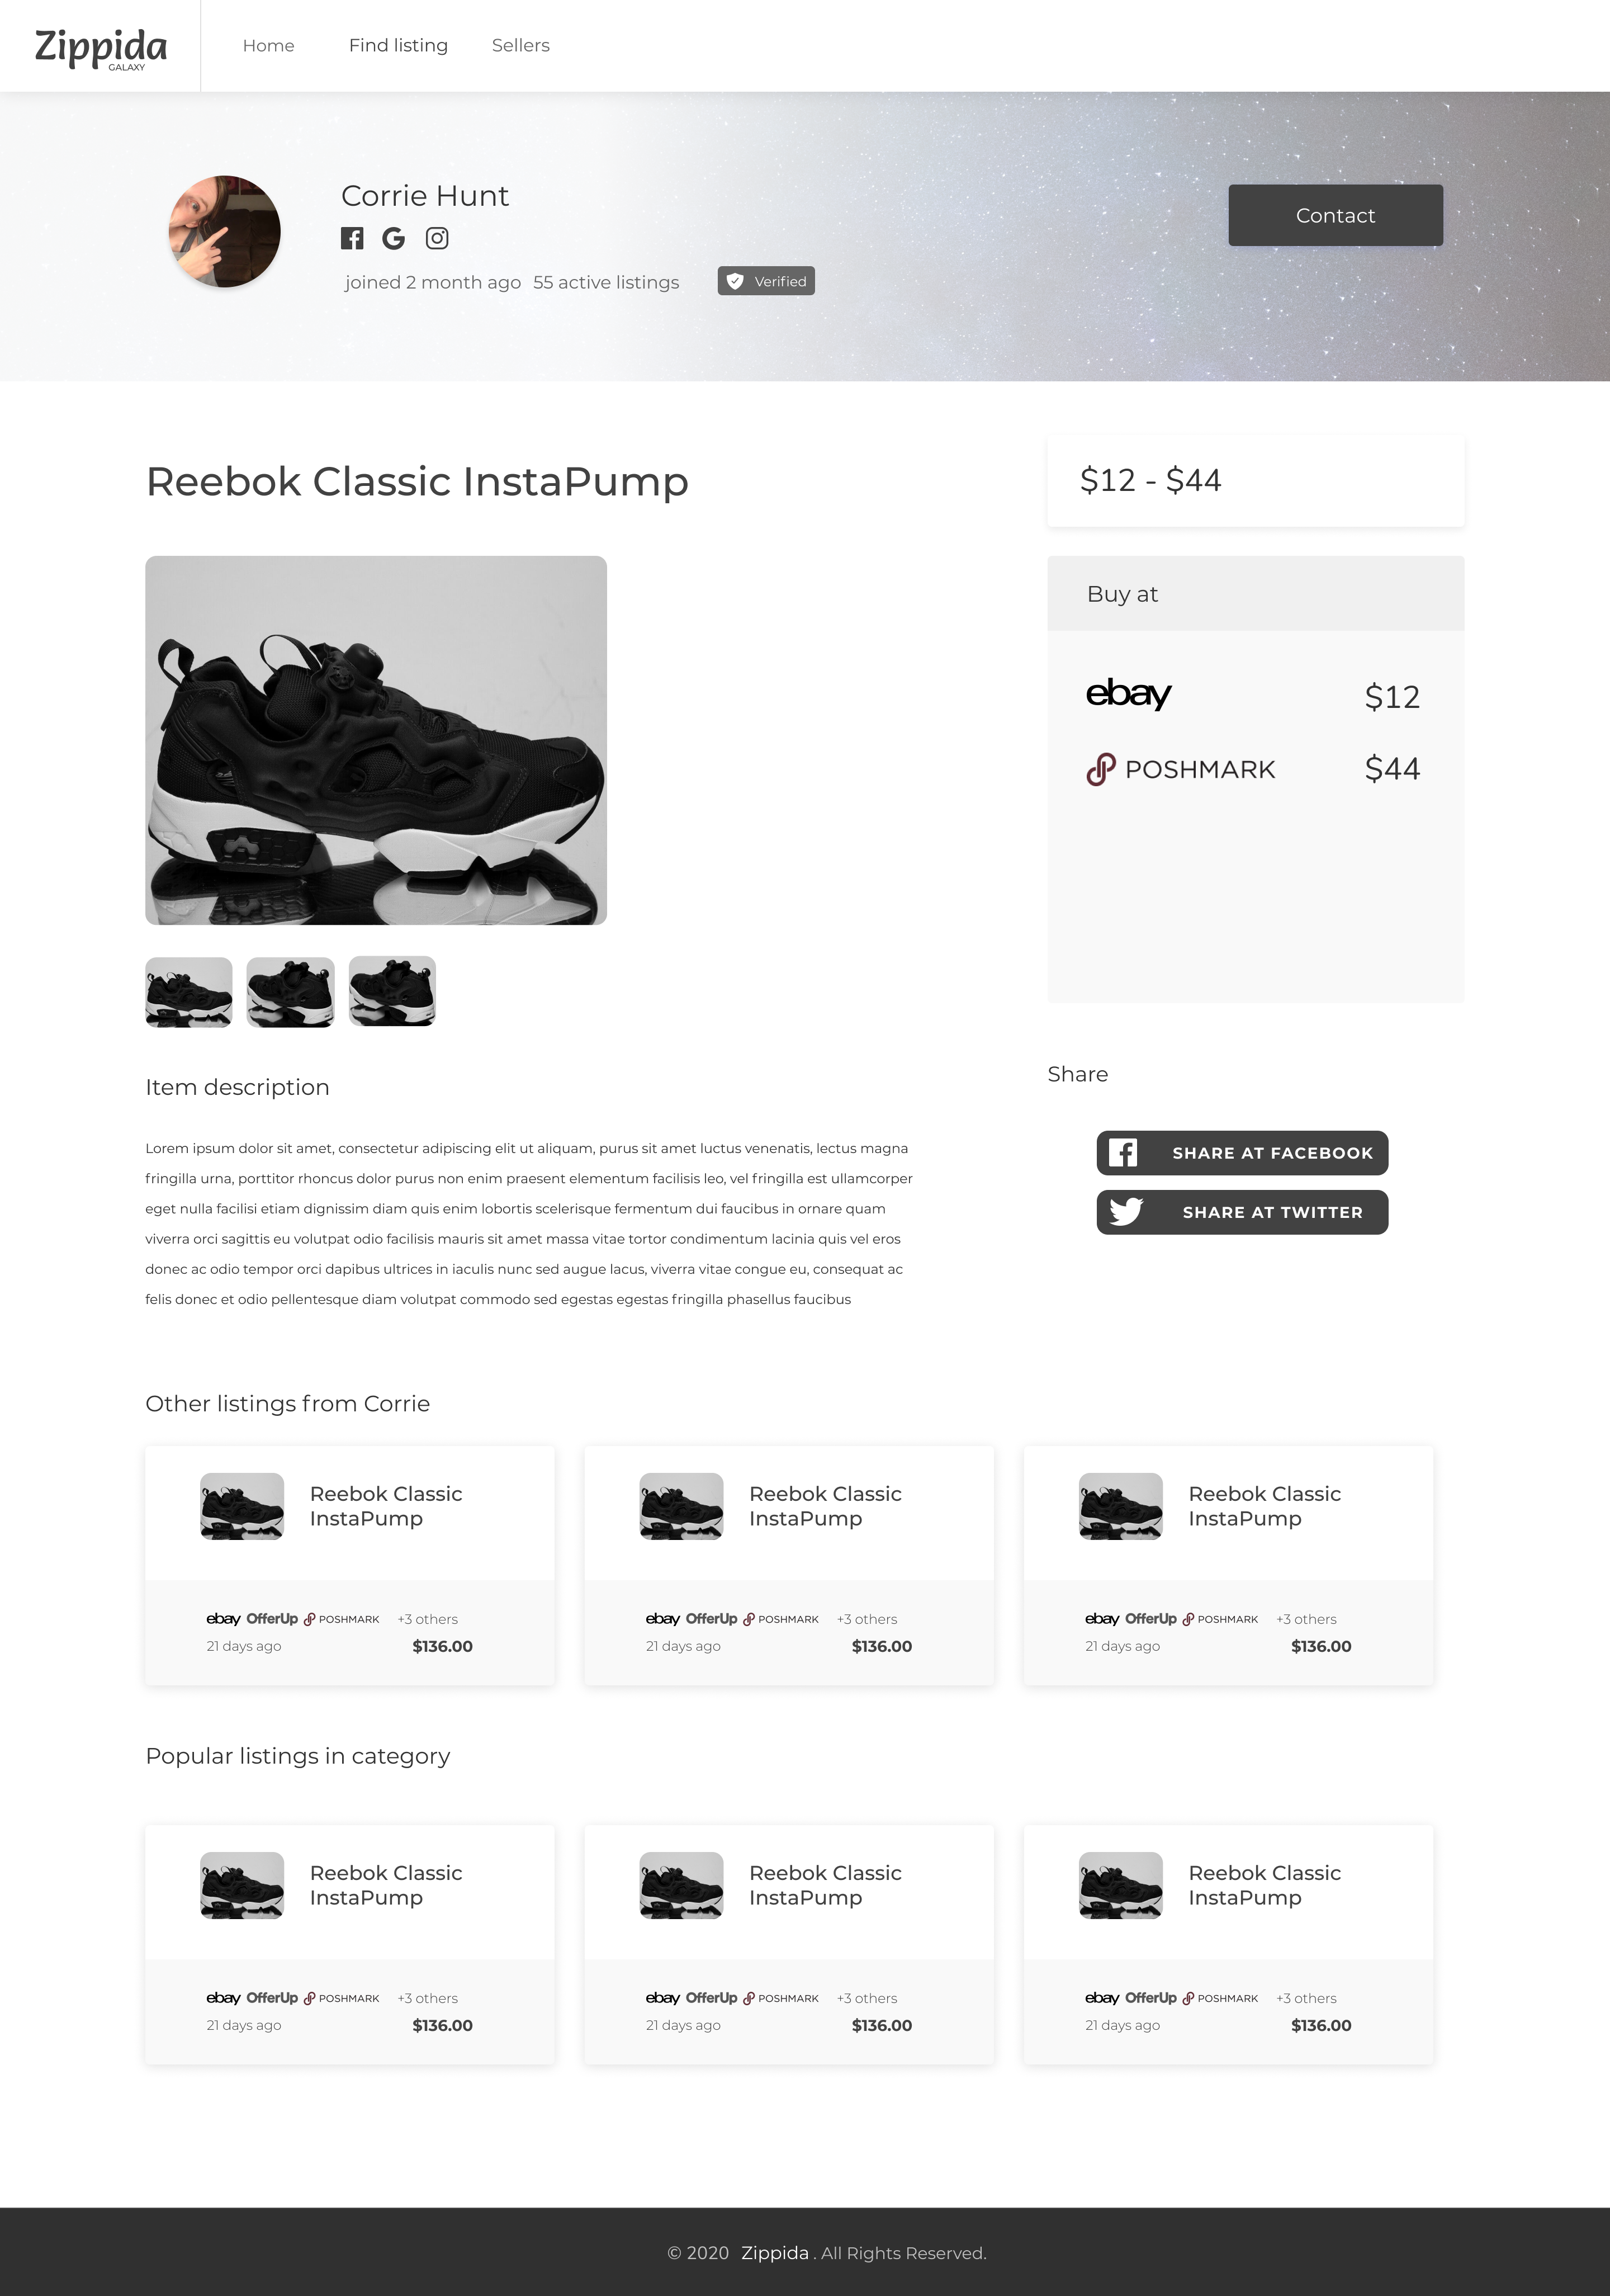Open the Find listing menu item
Image resolution: width=1610 pixels, height=2296 pixels.
pos(398,46)
